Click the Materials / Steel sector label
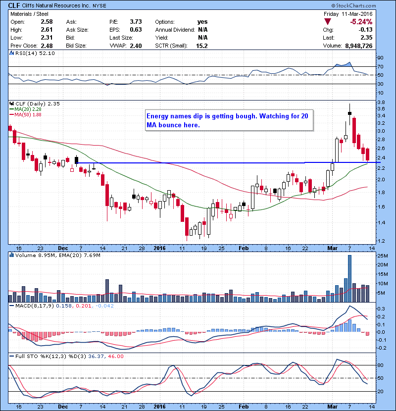Viewport: 396px width, 411px height. [29, 14]
